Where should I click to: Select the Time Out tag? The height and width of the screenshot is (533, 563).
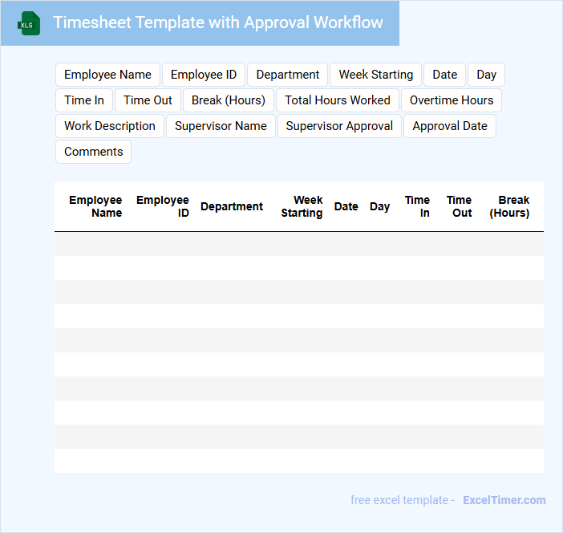click(x=148, y=100)
